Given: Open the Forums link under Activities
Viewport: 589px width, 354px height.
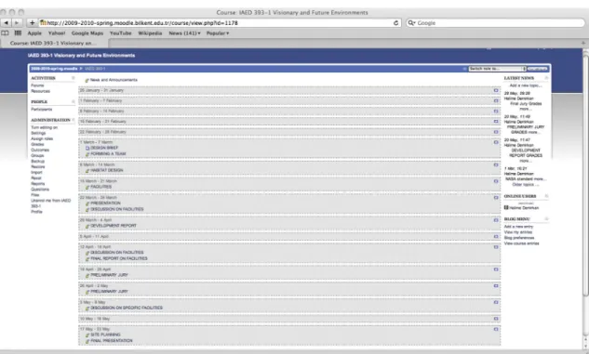Looking at the screenshot, I should click(37, 85).
